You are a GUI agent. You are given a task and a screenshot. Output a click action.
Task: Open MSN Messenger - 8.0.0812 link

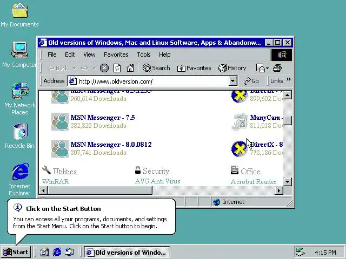click(x=111, y=145)
